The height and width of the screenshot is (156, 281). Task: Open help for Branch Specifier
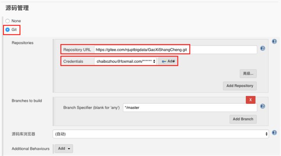tap(263, 106)
